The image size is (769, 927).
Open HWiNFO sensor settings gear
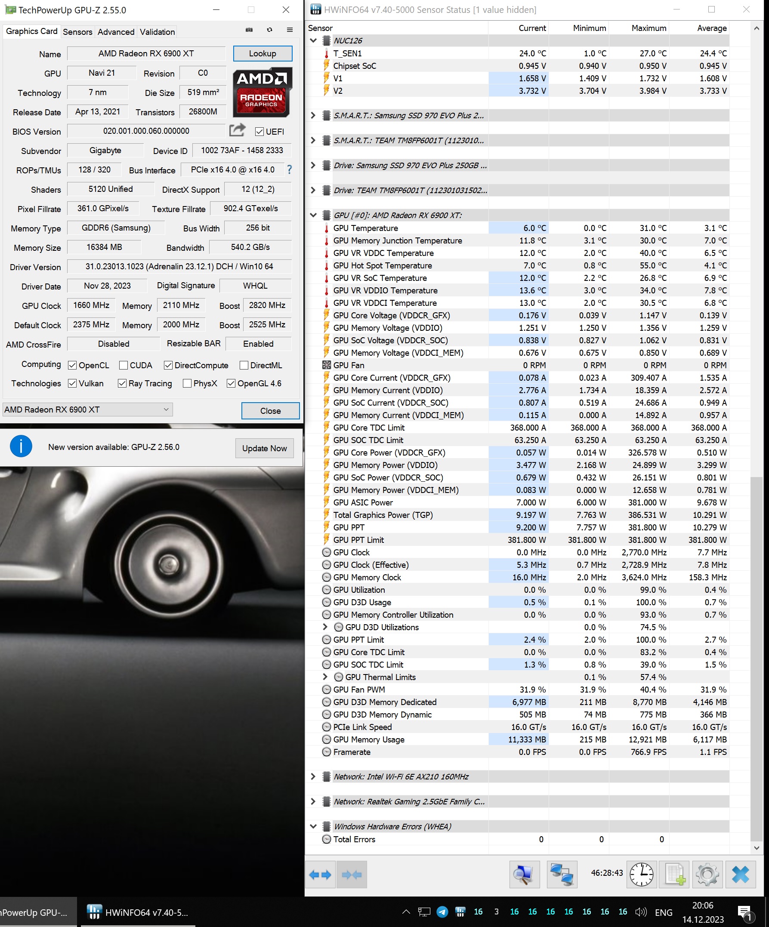click(x=707, y=875)
